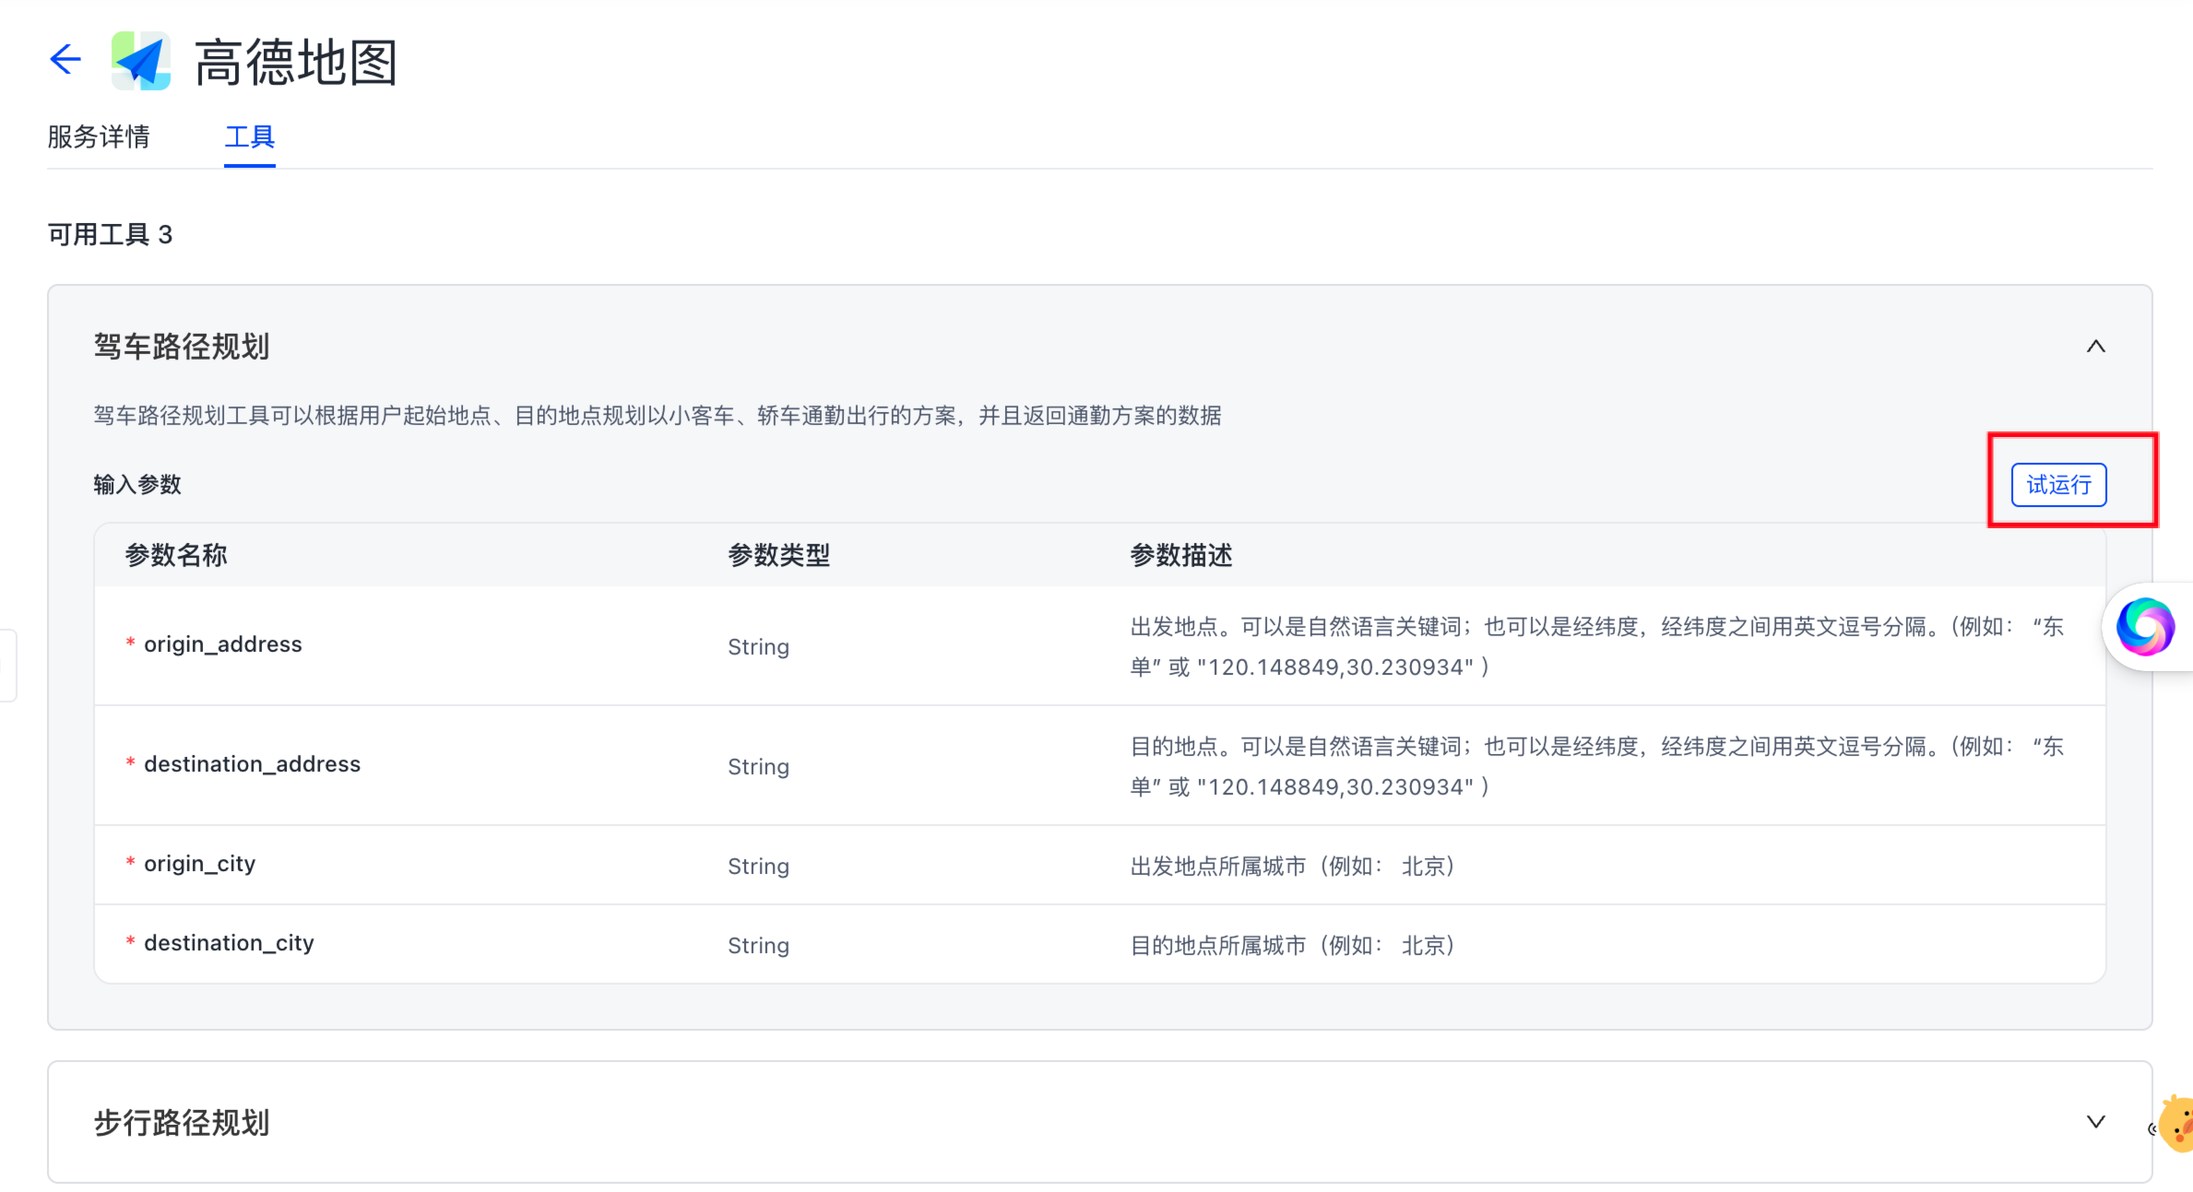Image resolution: width=2193 pixels, height=1192 pixels.
Task: Click the 高德地图 paper-plane logo
Action: pyautogui.click(x=141, y=61)
